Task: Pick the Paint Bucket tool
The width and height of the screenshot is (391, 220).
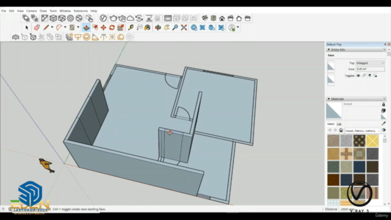Action: pos(148,28)
